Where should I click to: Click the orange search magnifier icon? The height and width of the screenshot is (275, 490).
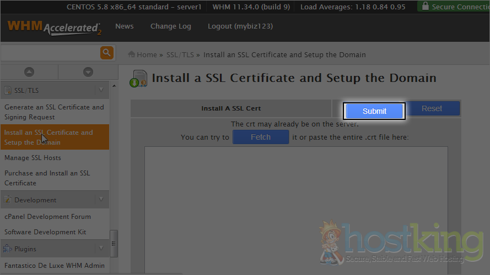pyautogui.click(x=106, y=53)
